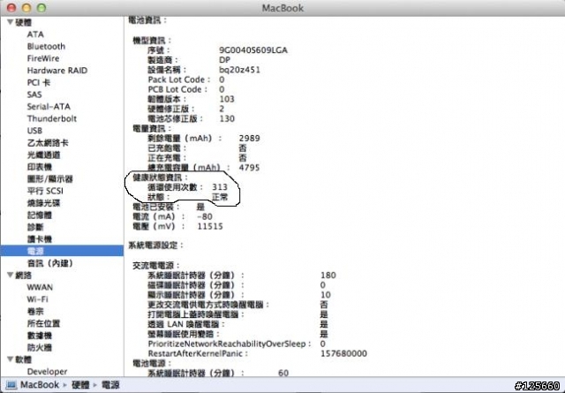Open Thunderbolt in the sidebar
565x393 pixels.
(x=51, y=118)
